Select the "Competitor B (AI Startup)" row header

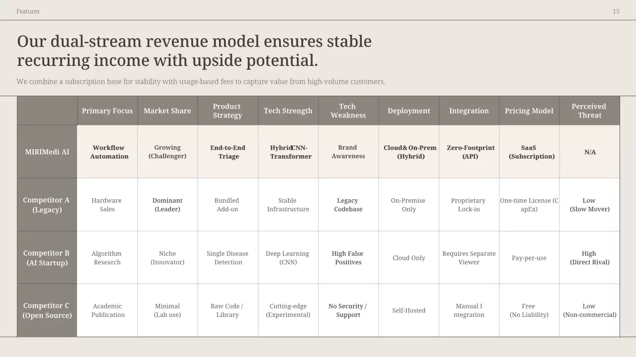pos(47,258)
